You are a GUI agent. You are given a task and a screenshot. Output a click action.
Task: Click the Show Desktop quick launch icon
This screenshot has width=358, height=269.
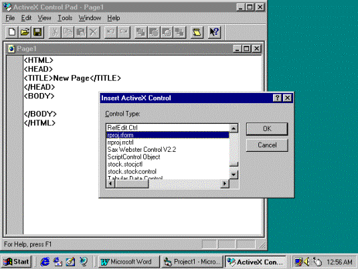[x=70, y=262]
